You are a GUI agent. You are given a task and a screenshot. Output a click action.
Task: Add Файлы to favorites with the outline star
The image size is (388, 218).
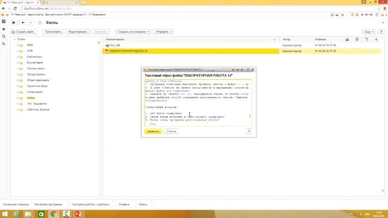point(40,23)
